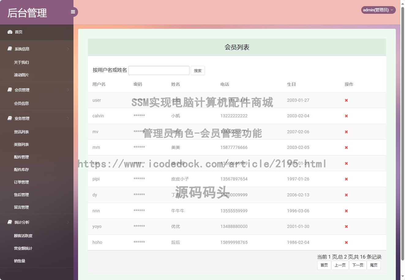Screen dimensions: 405x280
Task: Select name cell 牛牛牛
Action: coord(178,211)
